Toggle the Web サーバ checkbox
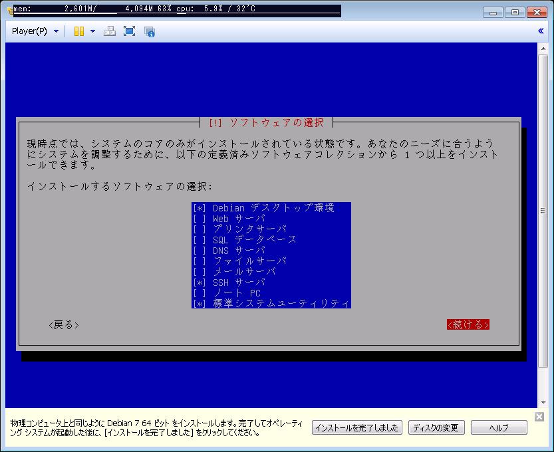This screenshot has width=554, height=452. (200, 219)
